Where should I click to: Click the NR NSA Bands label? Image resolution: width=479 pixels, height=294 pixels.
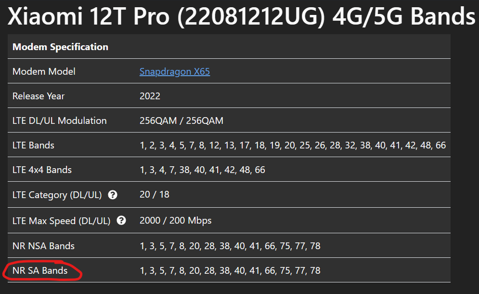pyautogui.click(x=43, y=246)
